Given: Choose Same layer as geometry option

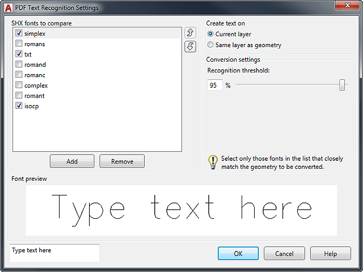Looking at the screenshot, I should tap(210, 45).
